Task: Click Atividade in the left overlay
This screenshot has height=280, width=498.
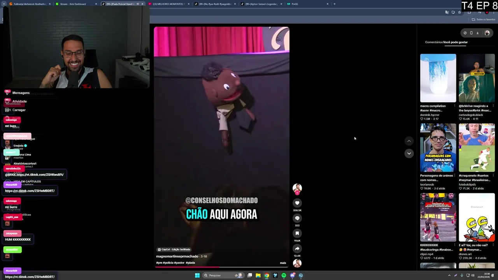Action: click(19, 101)
